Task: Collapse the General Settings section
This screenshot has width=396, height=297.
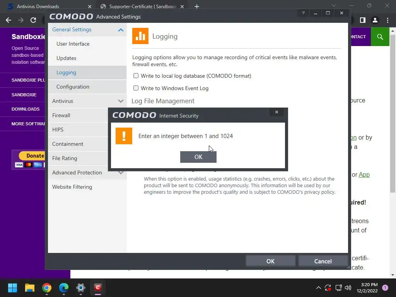Action: [121, 30]
